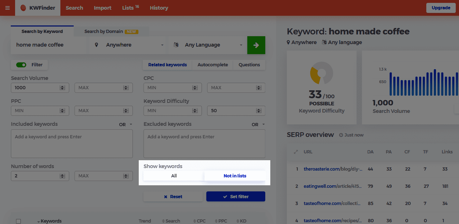Click Search Volume minimum field
The width and height of the screenshot is (459, 224).
[x=40, y=87]
